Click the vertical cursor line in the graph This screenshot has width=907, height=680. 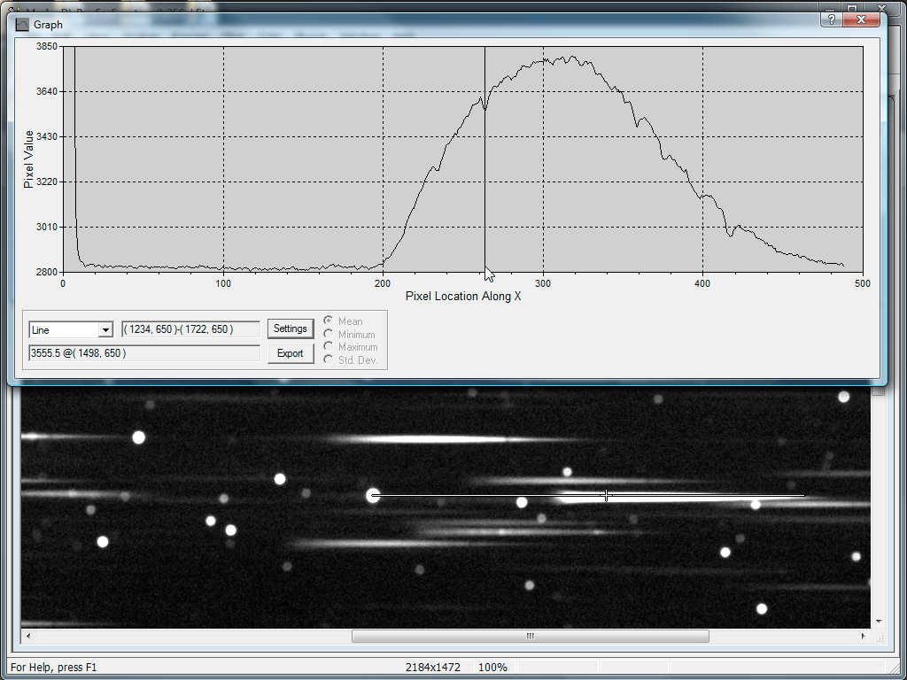tap(485, 159)
